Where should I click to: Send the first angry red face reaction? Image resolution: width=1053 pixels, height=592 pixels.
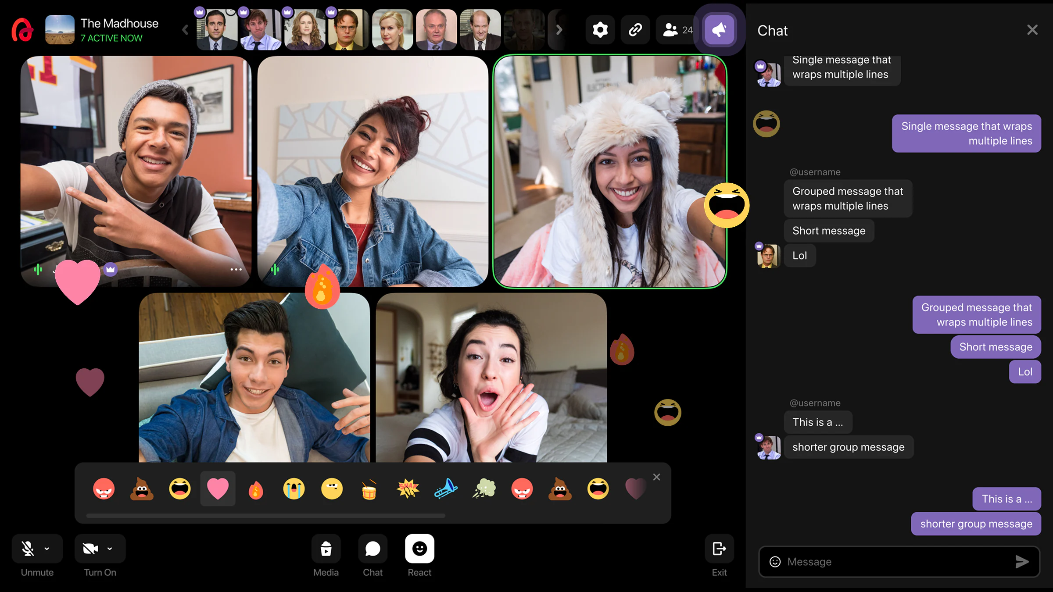coord(104,489)
